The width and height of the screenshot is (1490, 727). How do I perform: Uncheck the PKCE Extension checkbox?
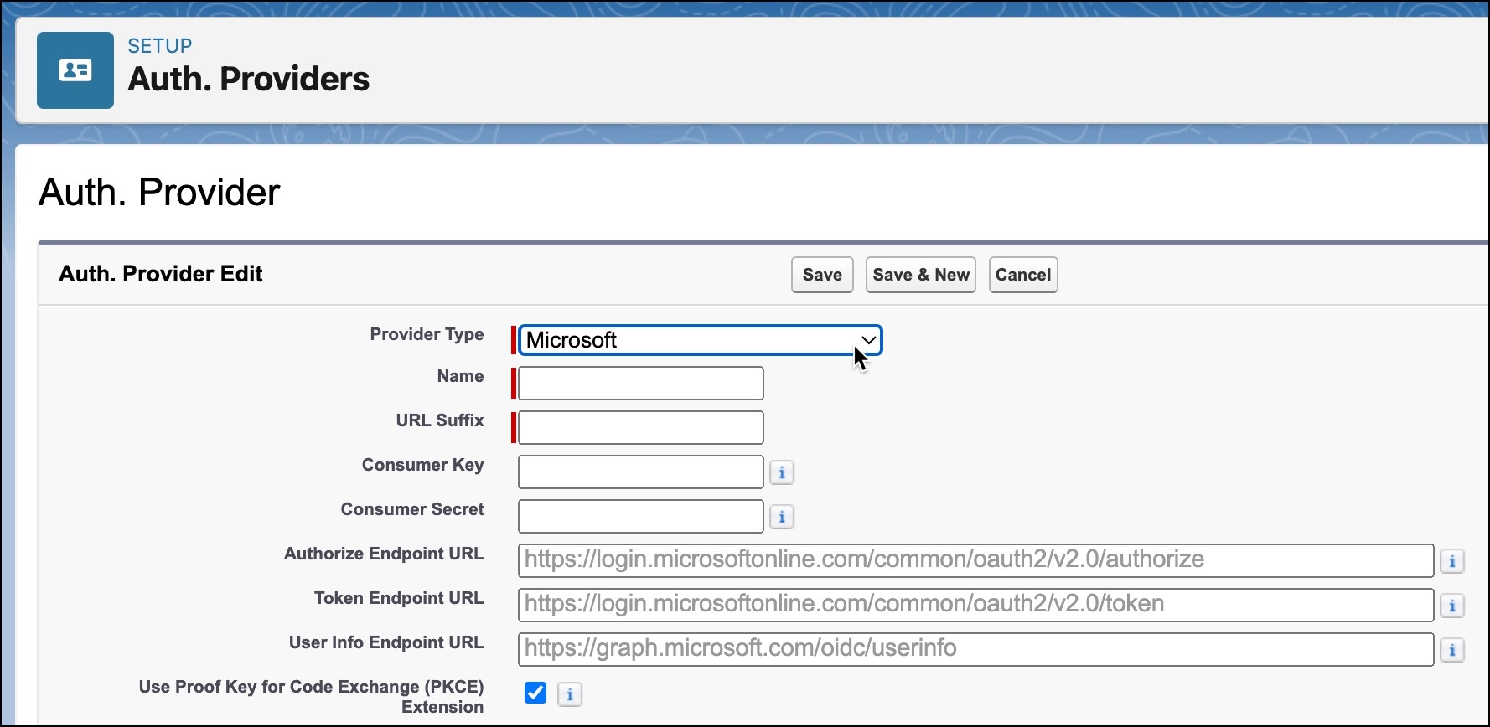pos(535,693)
